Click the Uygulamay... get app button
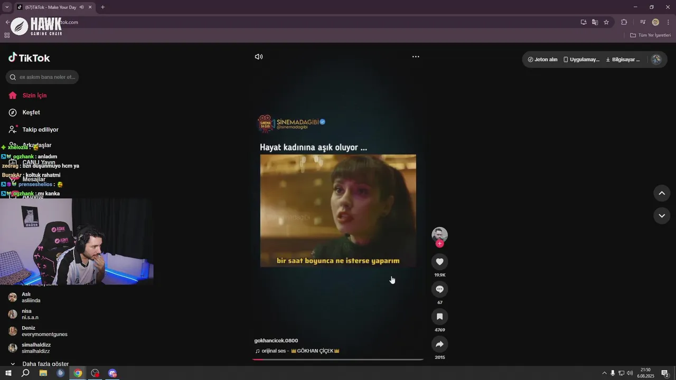Screen dimensions: 676x380 [581, 60]
